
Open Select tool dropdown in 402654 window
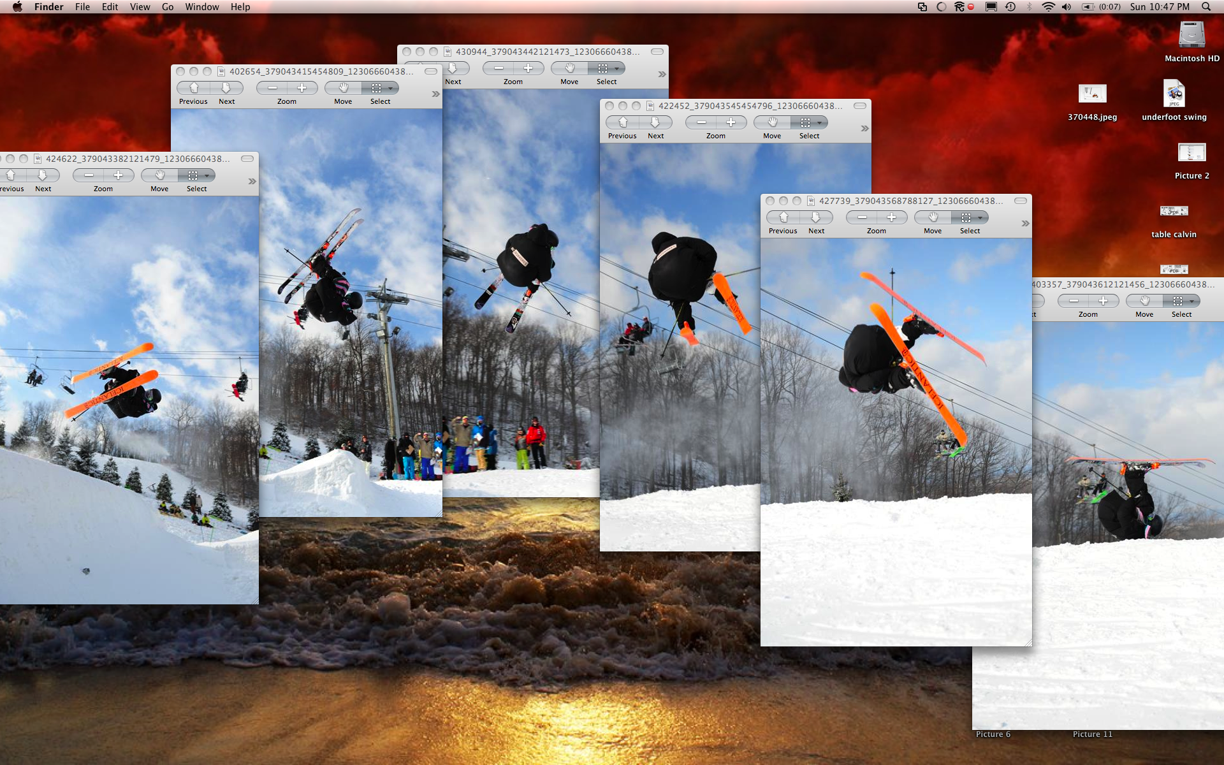click(391, 89)
